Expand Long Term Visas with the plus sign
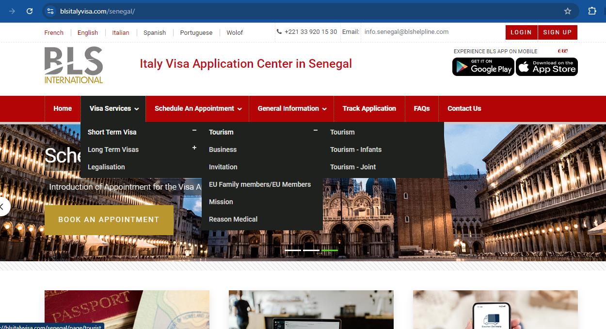606x329 pixels. [x=194, y=148]
